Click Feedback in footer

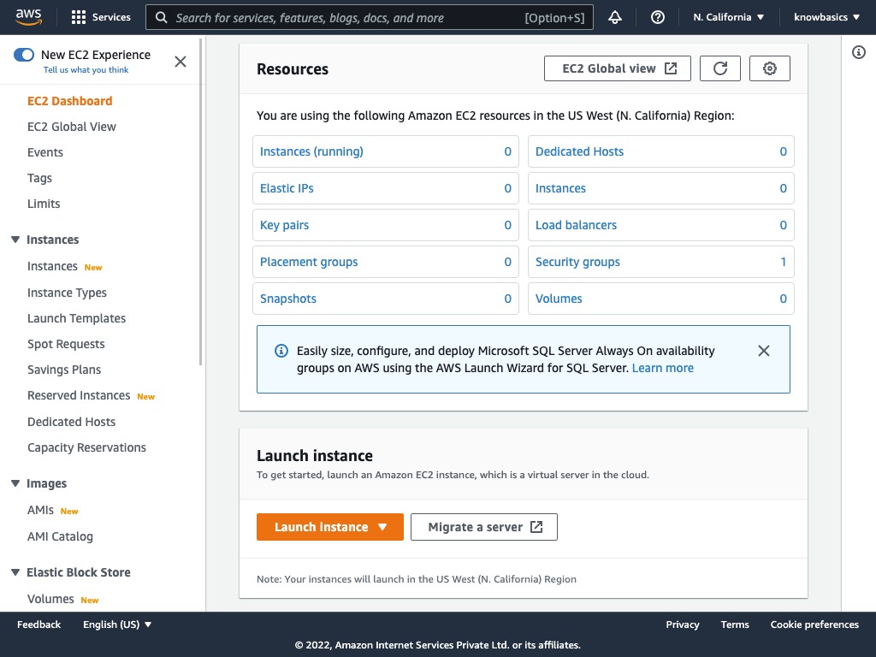pyautogui.click(x=38, y=624)
